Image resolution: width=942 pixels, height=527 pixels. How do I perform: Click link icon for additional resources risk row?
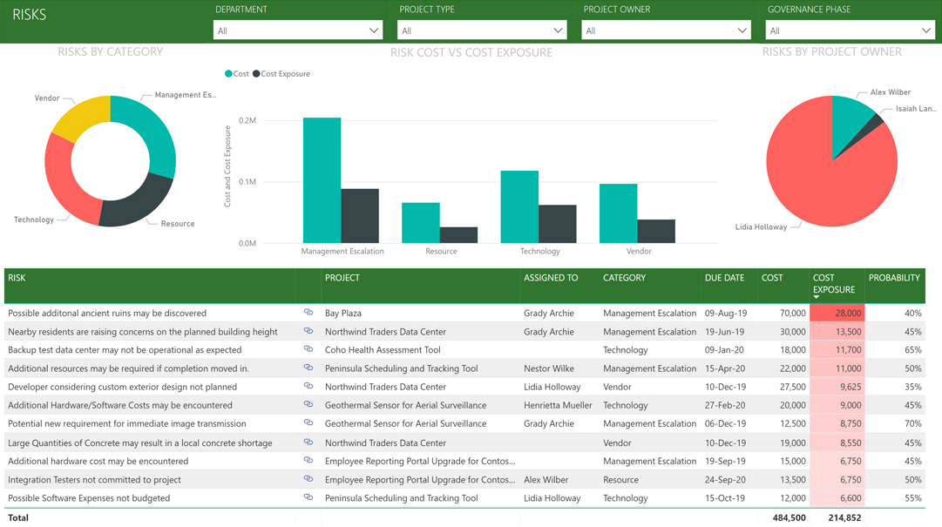pyautogui.click(x=308, y=368)
